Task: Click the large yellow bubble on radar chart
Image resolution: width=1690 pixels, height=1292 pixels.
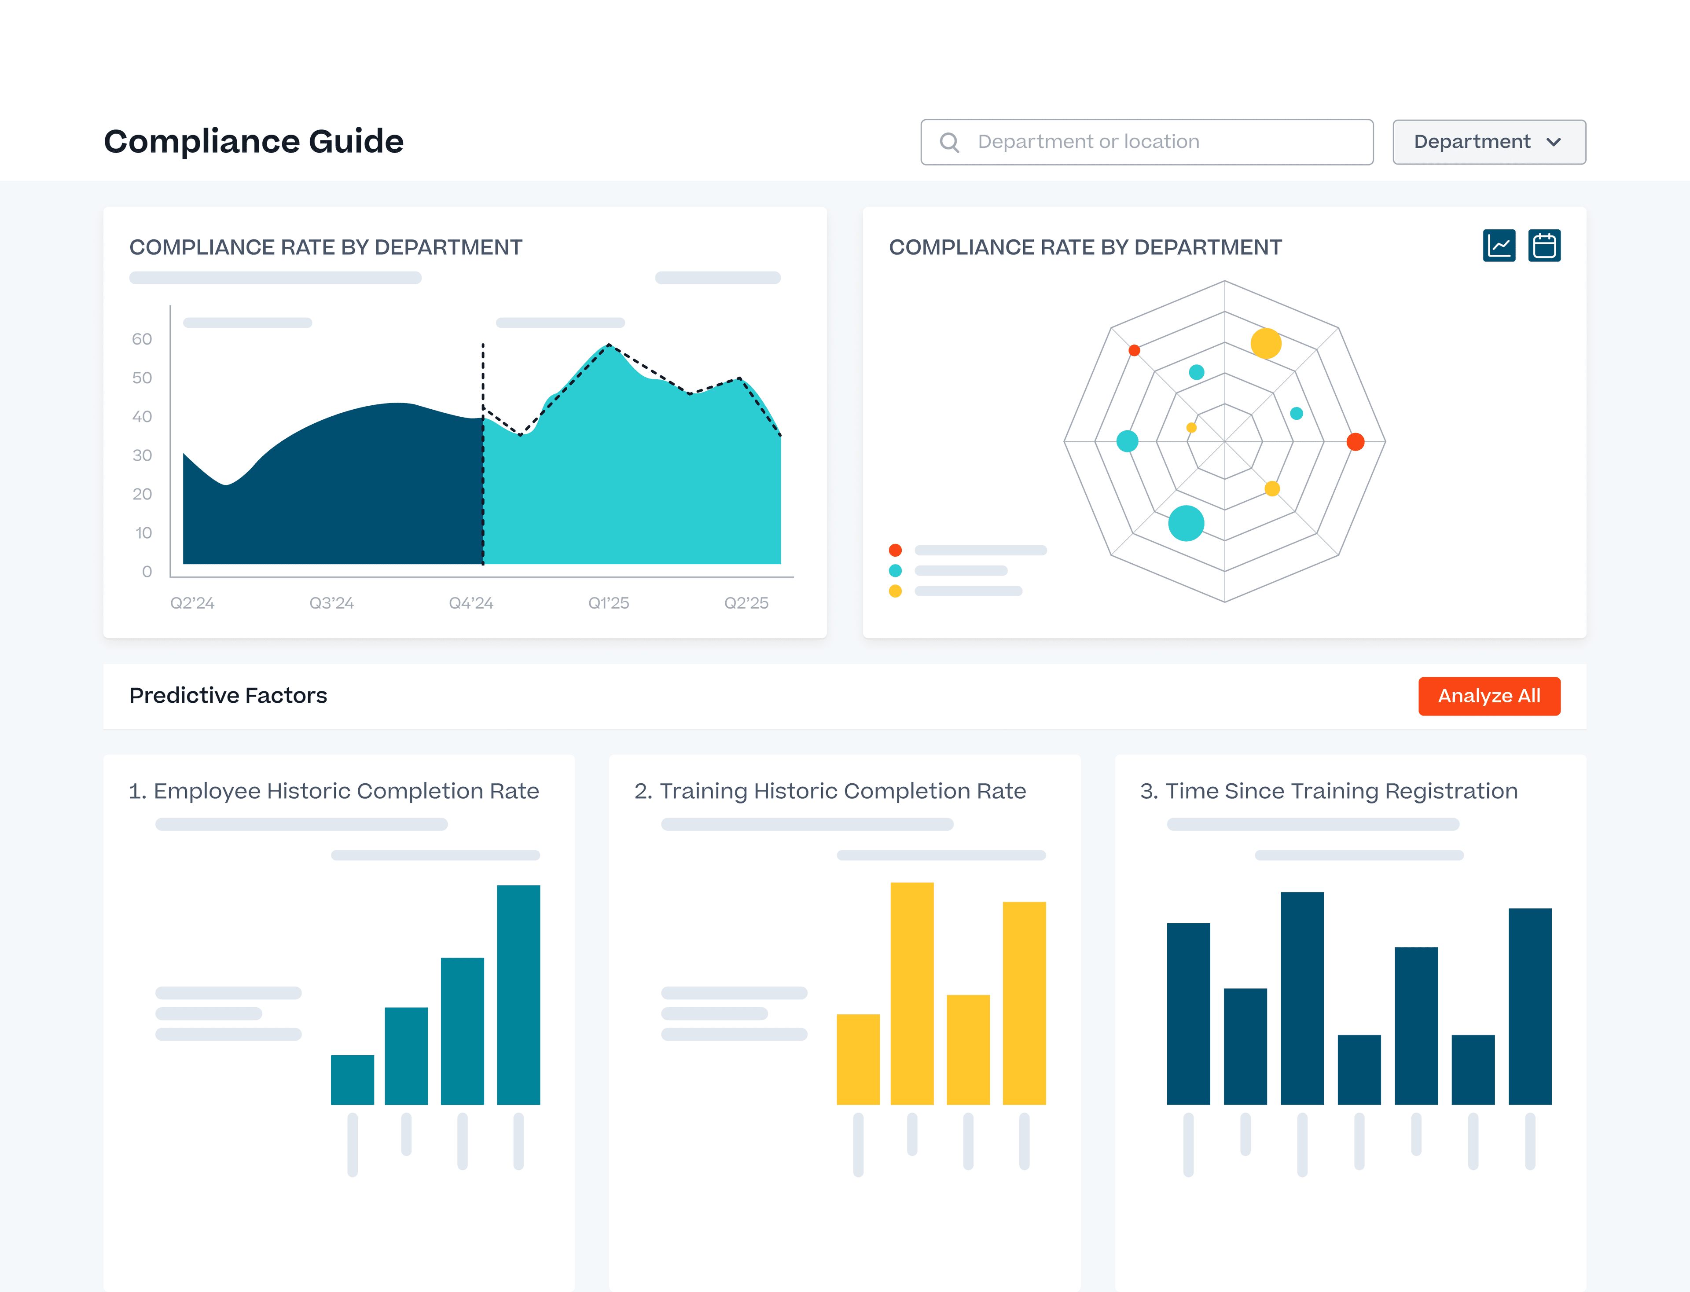Action: click(x=1265, y=343)
